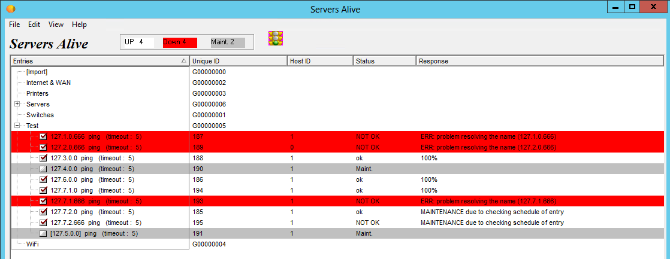Click the gray Maint. 2 counter

tap(228, 42)
